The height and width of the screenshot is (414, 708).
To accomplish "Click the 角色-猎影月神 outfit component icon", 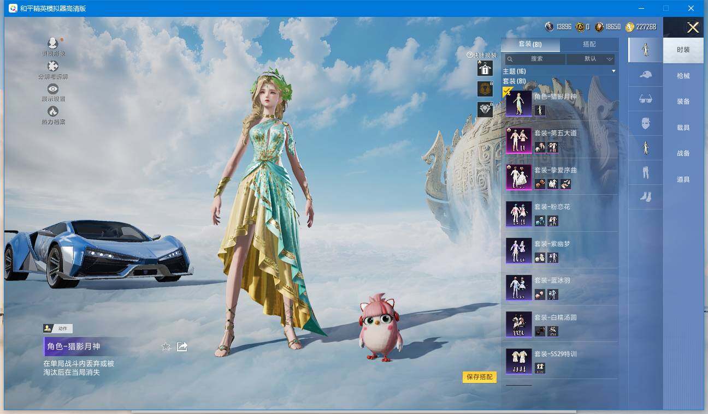I will point(540,110).
